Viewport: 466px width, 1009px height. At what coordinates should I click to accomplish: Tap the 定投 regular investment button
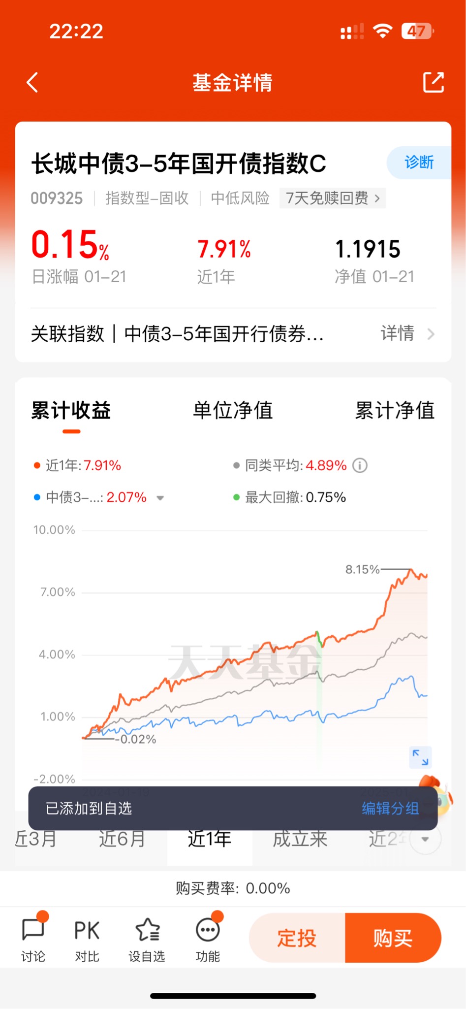[x=297, y=938]
